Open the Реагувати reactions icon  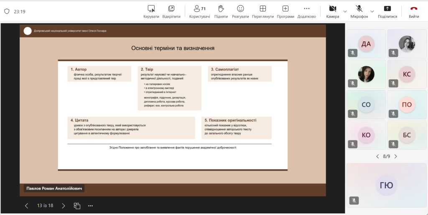[240, 9]
